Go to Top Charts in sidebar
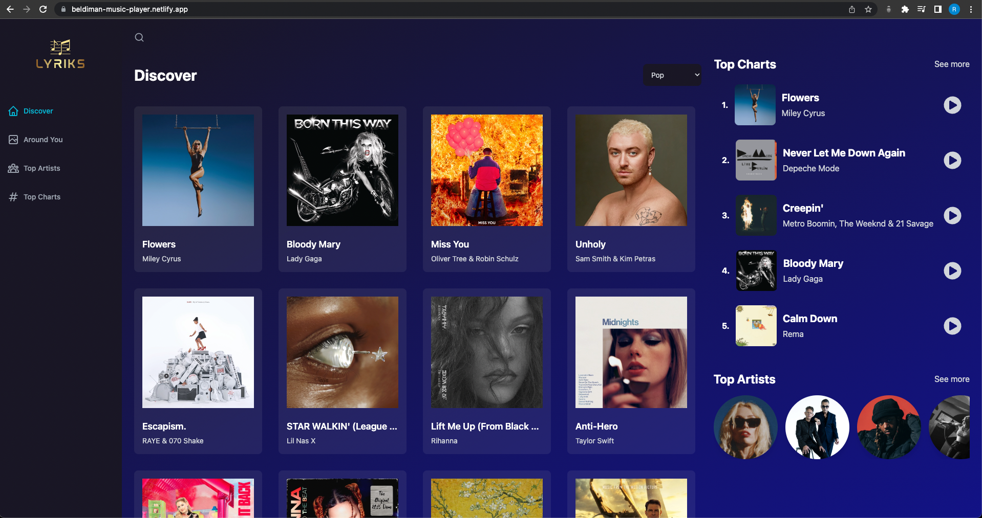 42,197
